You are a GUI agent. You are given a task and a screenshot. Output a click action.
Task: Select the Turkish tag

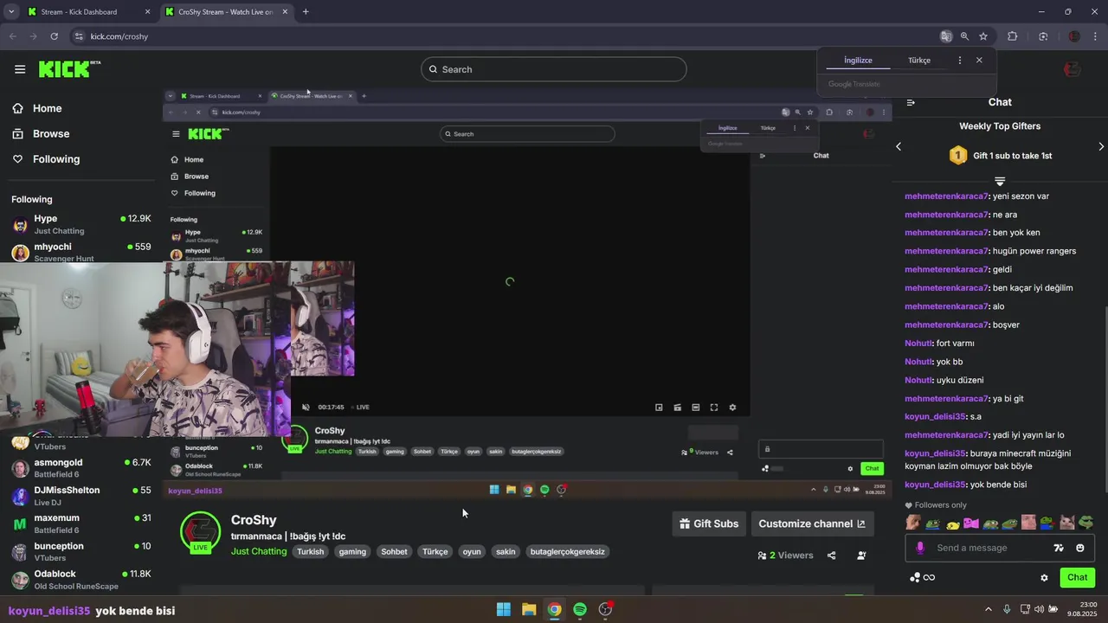coord(310,551)
